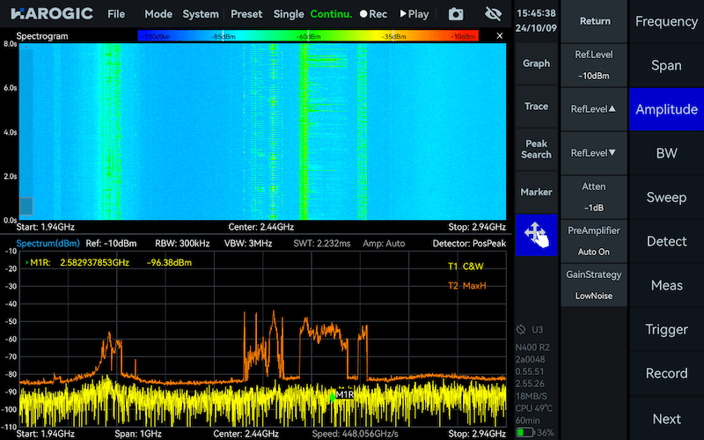Enable Continuous sweep mode
The width and height of the screenshot is (704, 440).
click(331, 14)
